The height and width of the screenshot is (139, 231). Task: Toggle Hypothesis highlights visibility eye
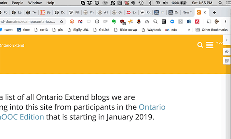(227, 52)
